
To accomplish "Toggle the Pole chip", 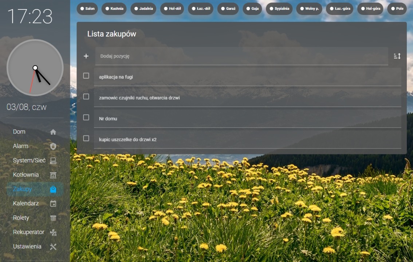I will coord(397,9).
